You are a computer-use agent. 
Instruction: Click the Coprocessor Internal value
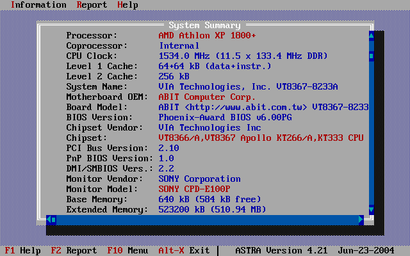tap(179, 45)
